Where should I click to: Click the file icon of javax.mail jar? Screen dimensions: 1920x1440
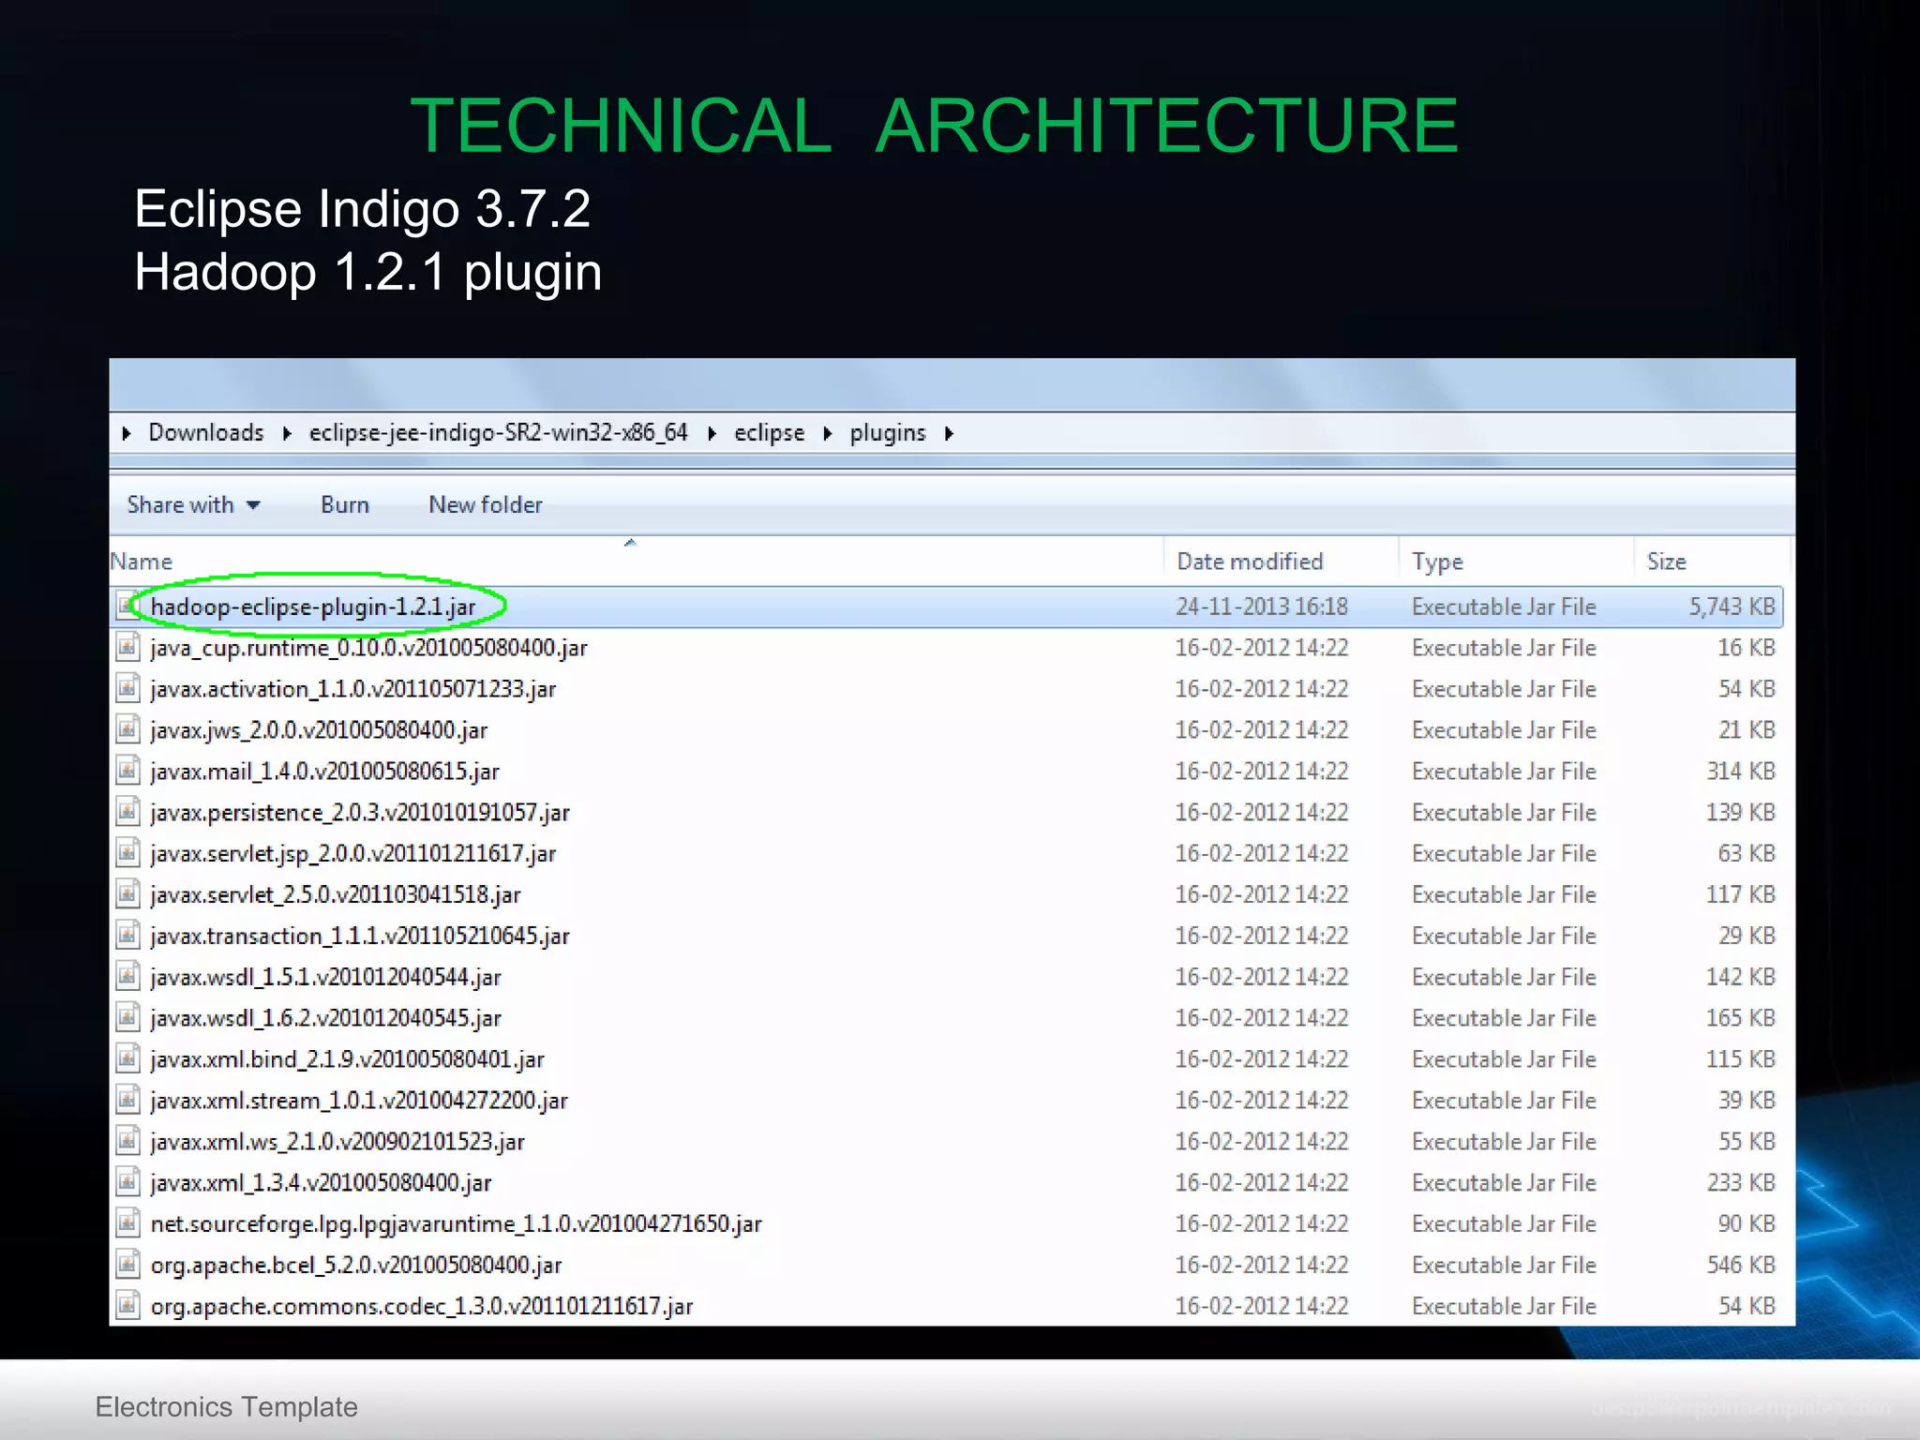[128, 772]
